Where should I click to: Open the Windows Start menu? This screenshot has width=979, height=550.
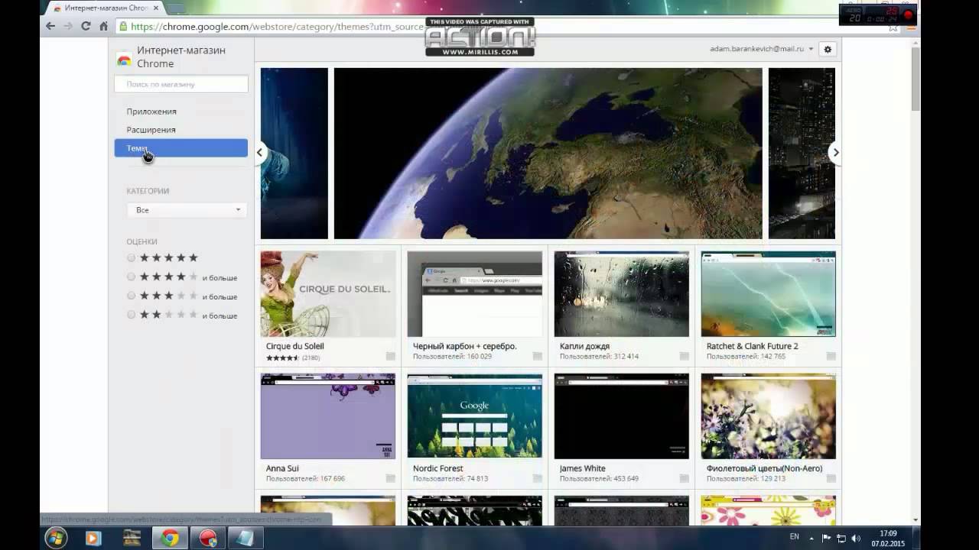coord(56,538)
